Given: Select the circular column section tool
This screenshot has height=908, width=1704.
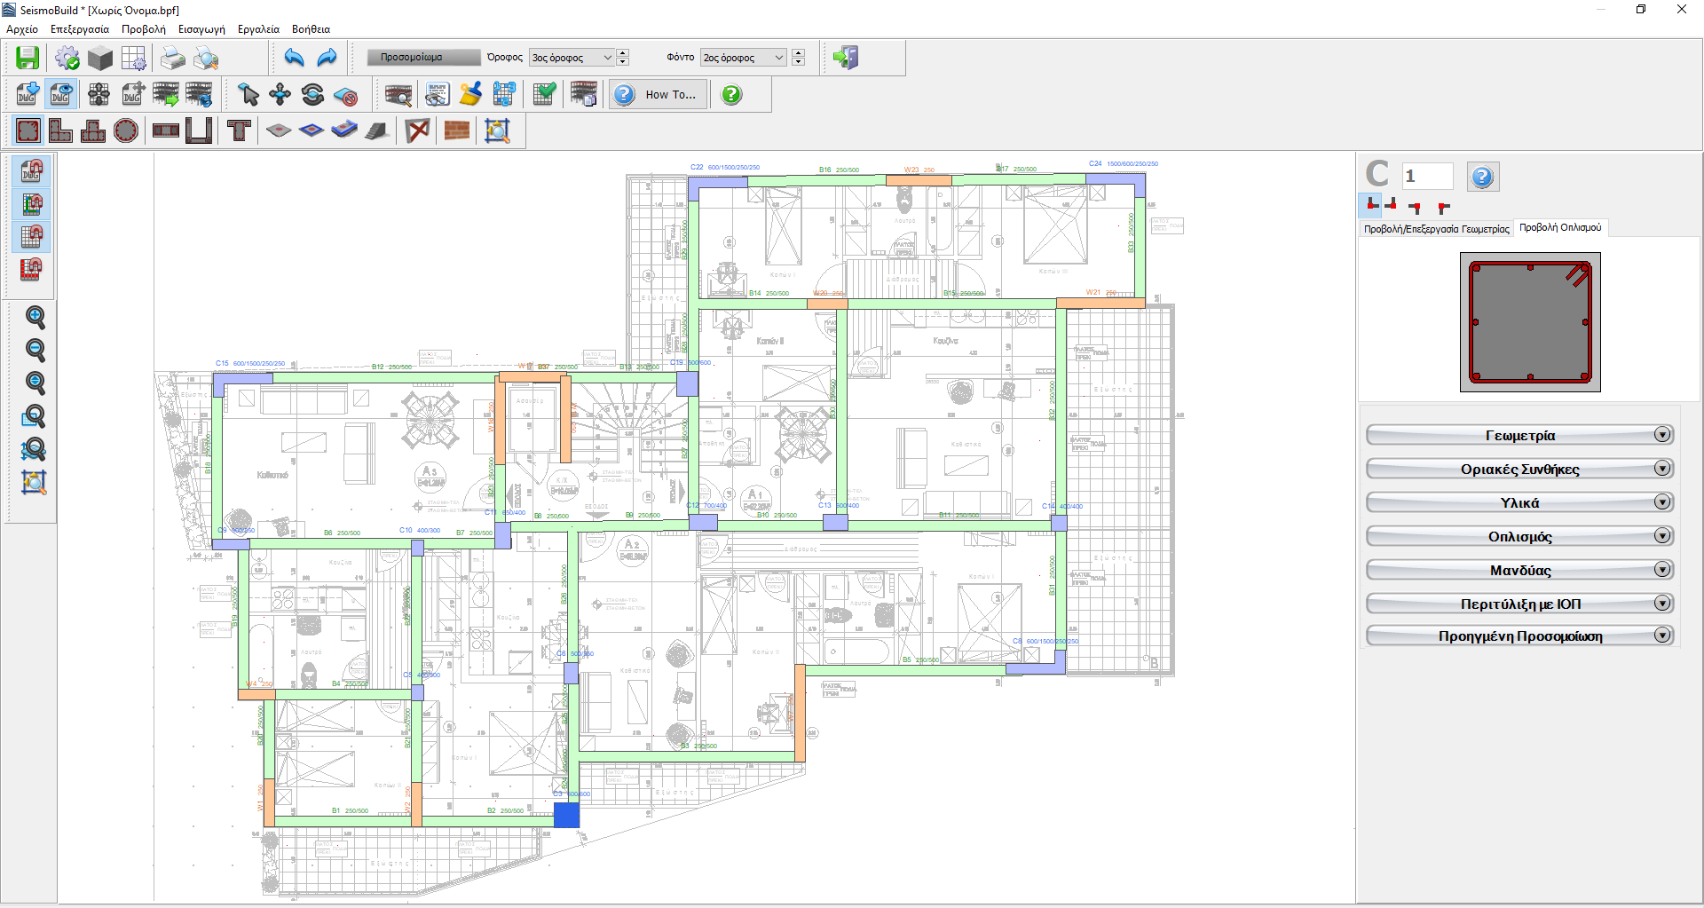Looking at the screenshot, I should coord(126,130).
